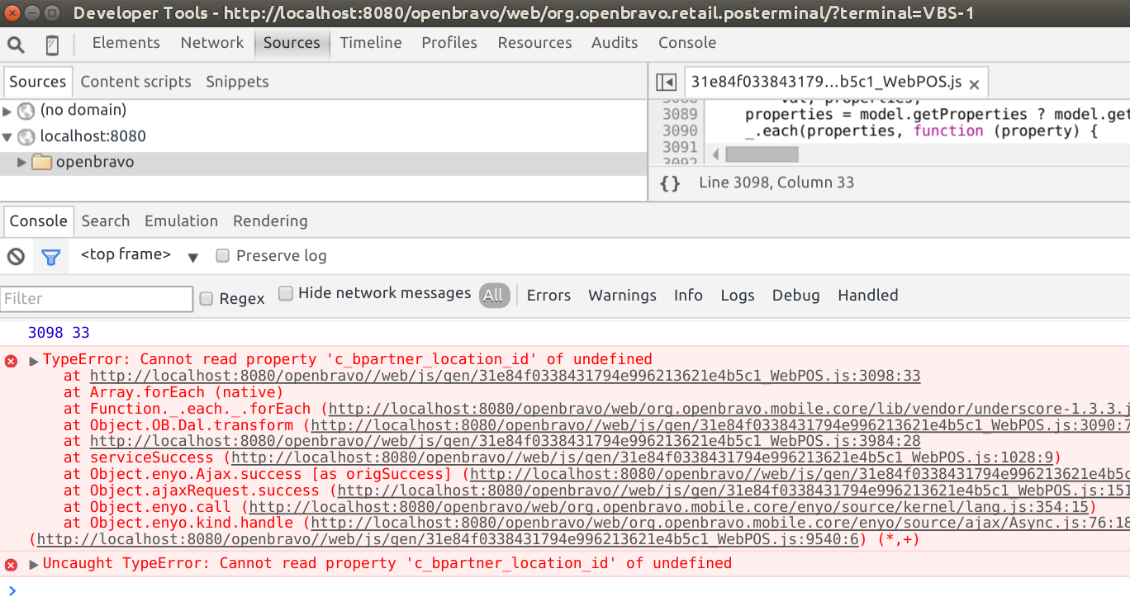Follow the kernel/lang.js:354:15 link
This screenshot has height=597, width=1130.
pyautogui.click(x=667, y=508)
